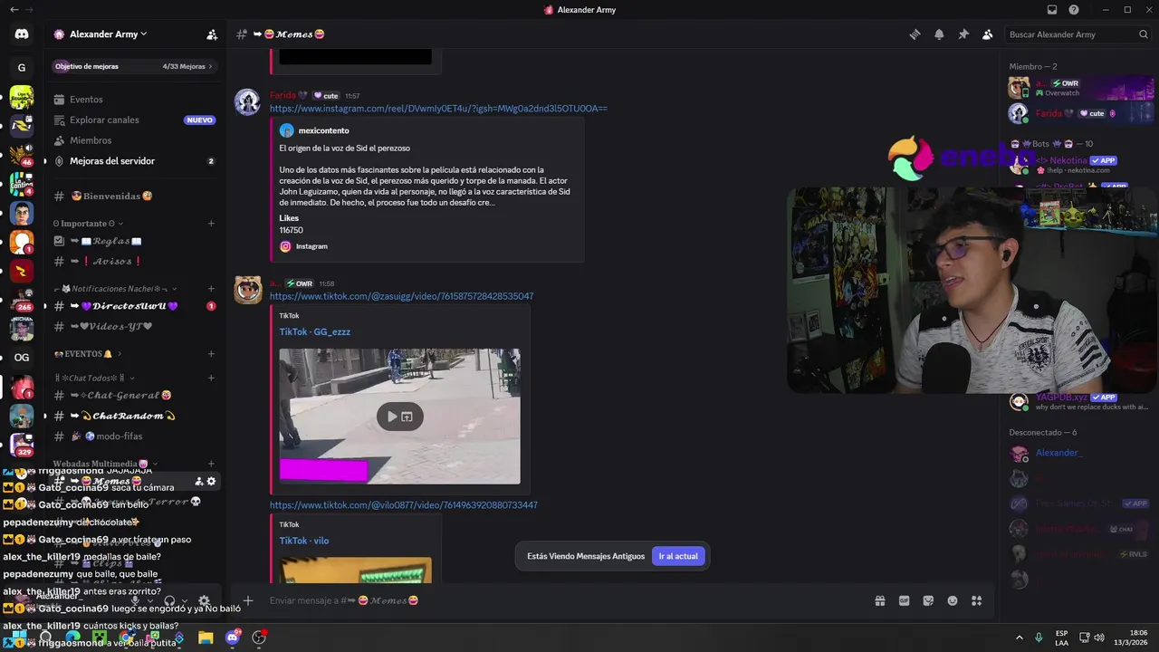Go to the Bienvenidas channel
This screenshot has height=652, width=1159.
pos(134,197)
